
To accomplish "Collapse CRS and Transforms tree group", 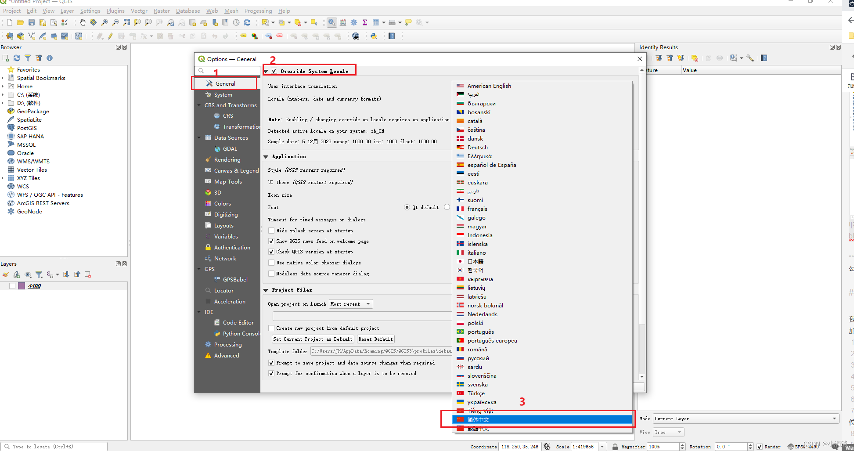I will (x=199, y=105).
